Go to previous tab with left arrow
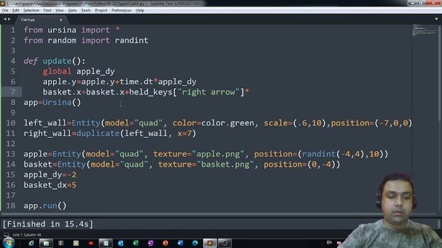 pos(5,19)
